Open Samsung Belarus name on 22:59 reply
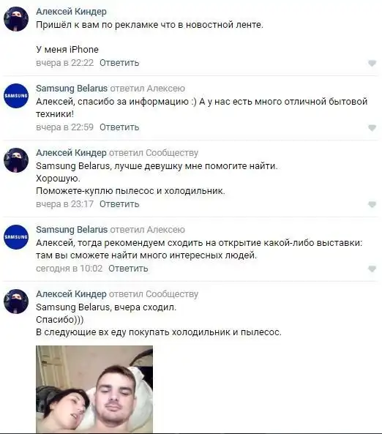 coord(72,89)
